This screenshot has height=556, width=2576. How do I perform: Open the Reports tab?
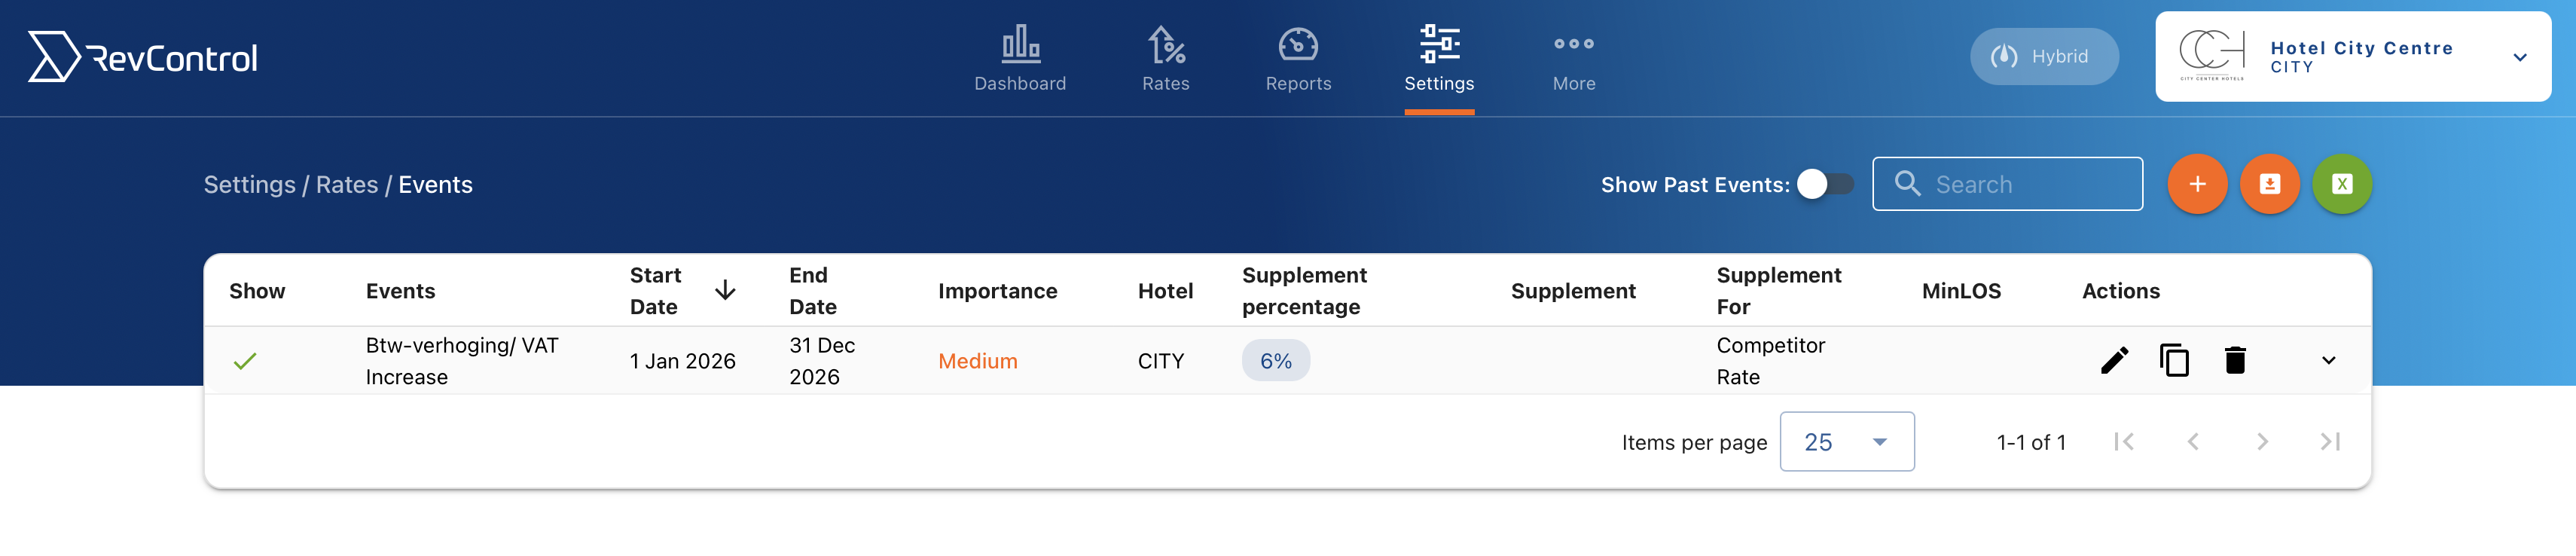pos(1298,58)
